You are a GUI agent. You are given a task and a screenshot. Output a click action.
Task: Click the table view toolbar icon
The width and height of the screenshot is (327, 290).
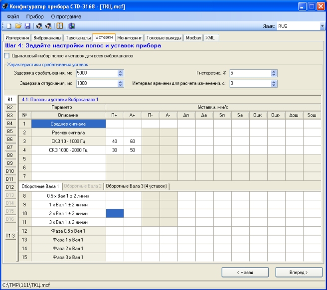60,26
